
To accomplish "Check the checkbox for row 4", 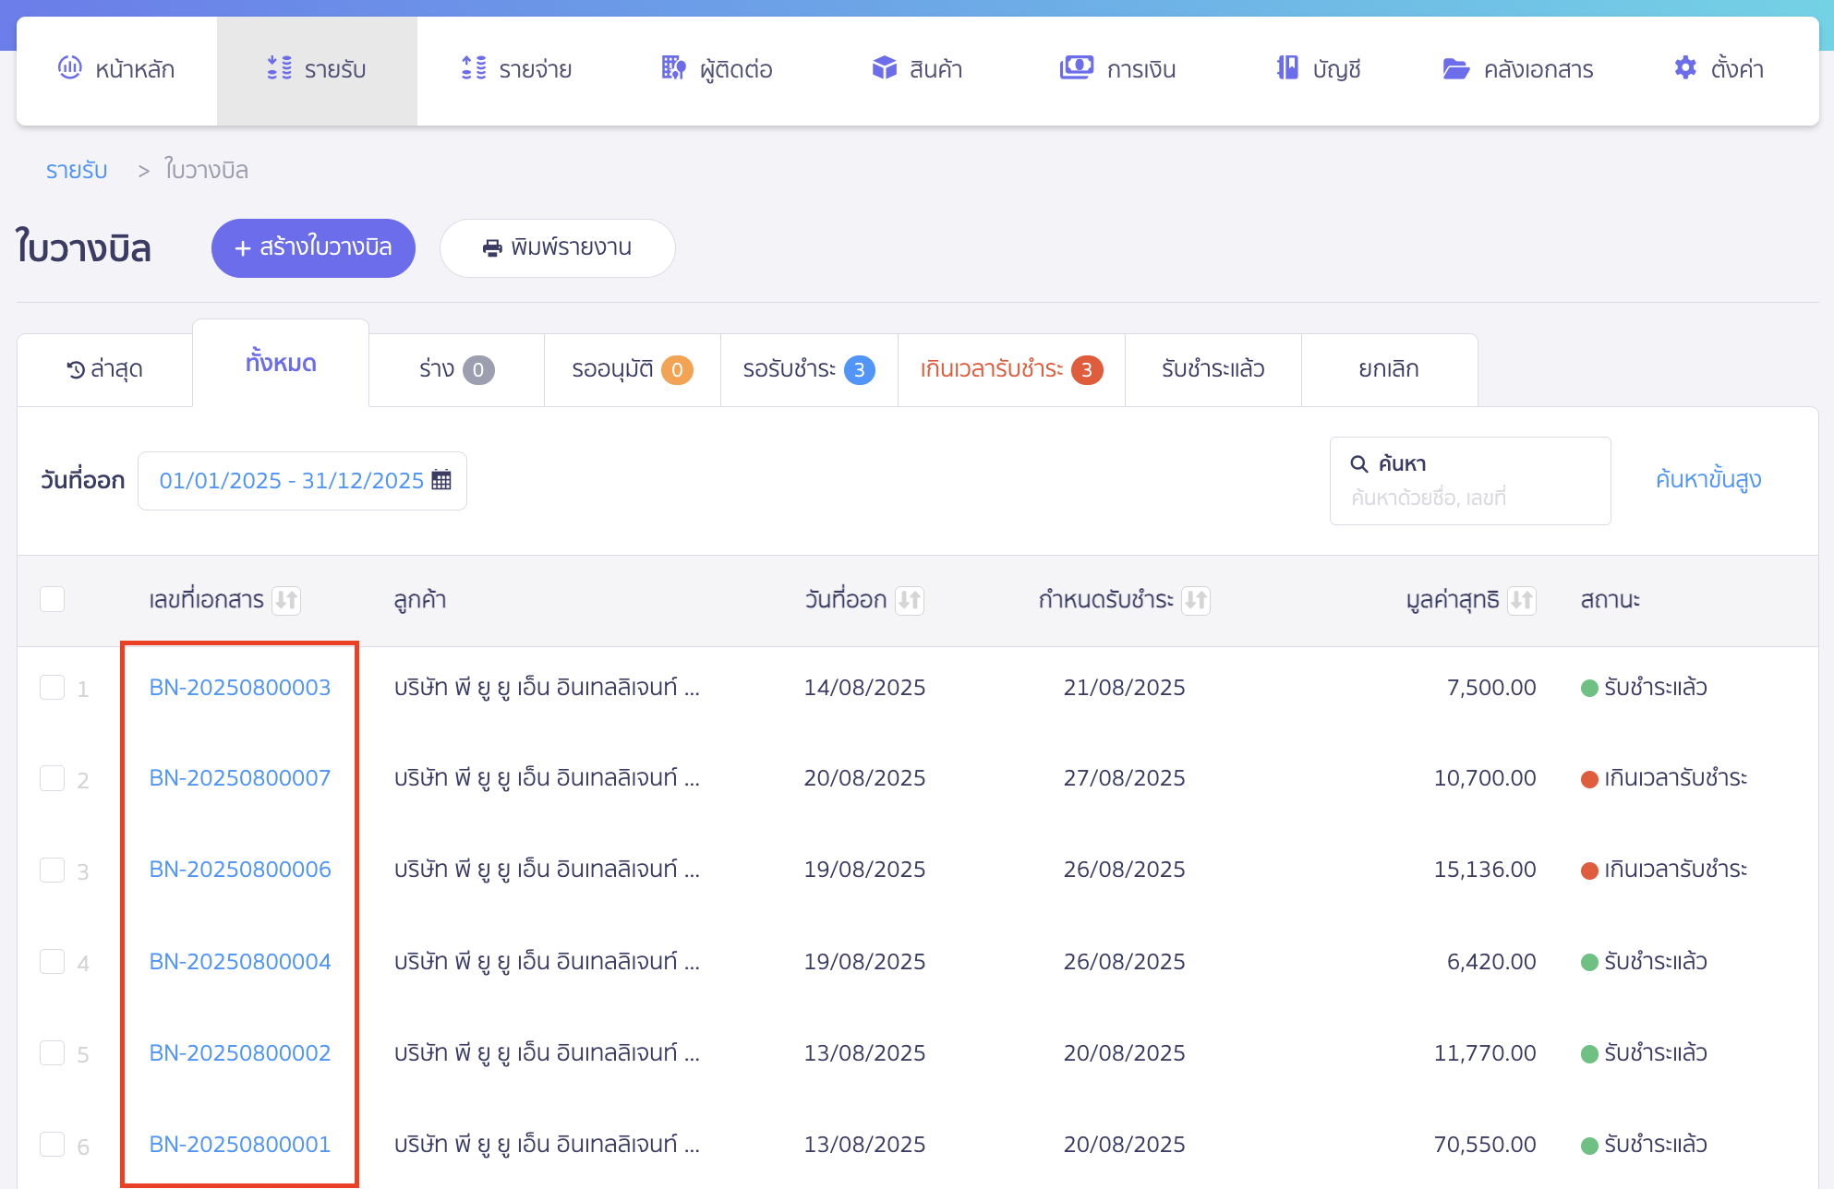I will pyautogui.click(x=53, y=962).
